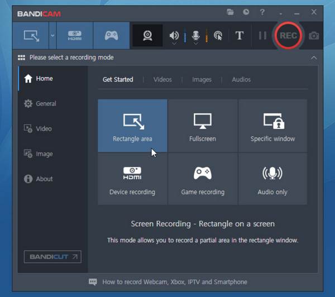335x297 pixels.
Task: Select the screen rectangle mode toolbar icon
Action: tap(31, 36)
